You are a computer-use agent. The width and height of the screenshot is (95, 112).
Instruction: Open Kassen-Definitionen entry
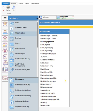click(47, 60)
